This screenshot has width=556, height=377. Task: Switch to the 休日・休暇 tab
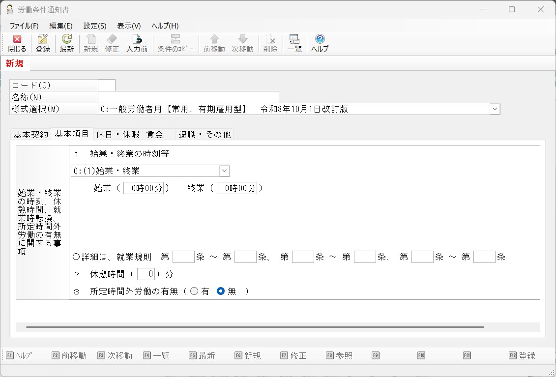tap(118, 134)
